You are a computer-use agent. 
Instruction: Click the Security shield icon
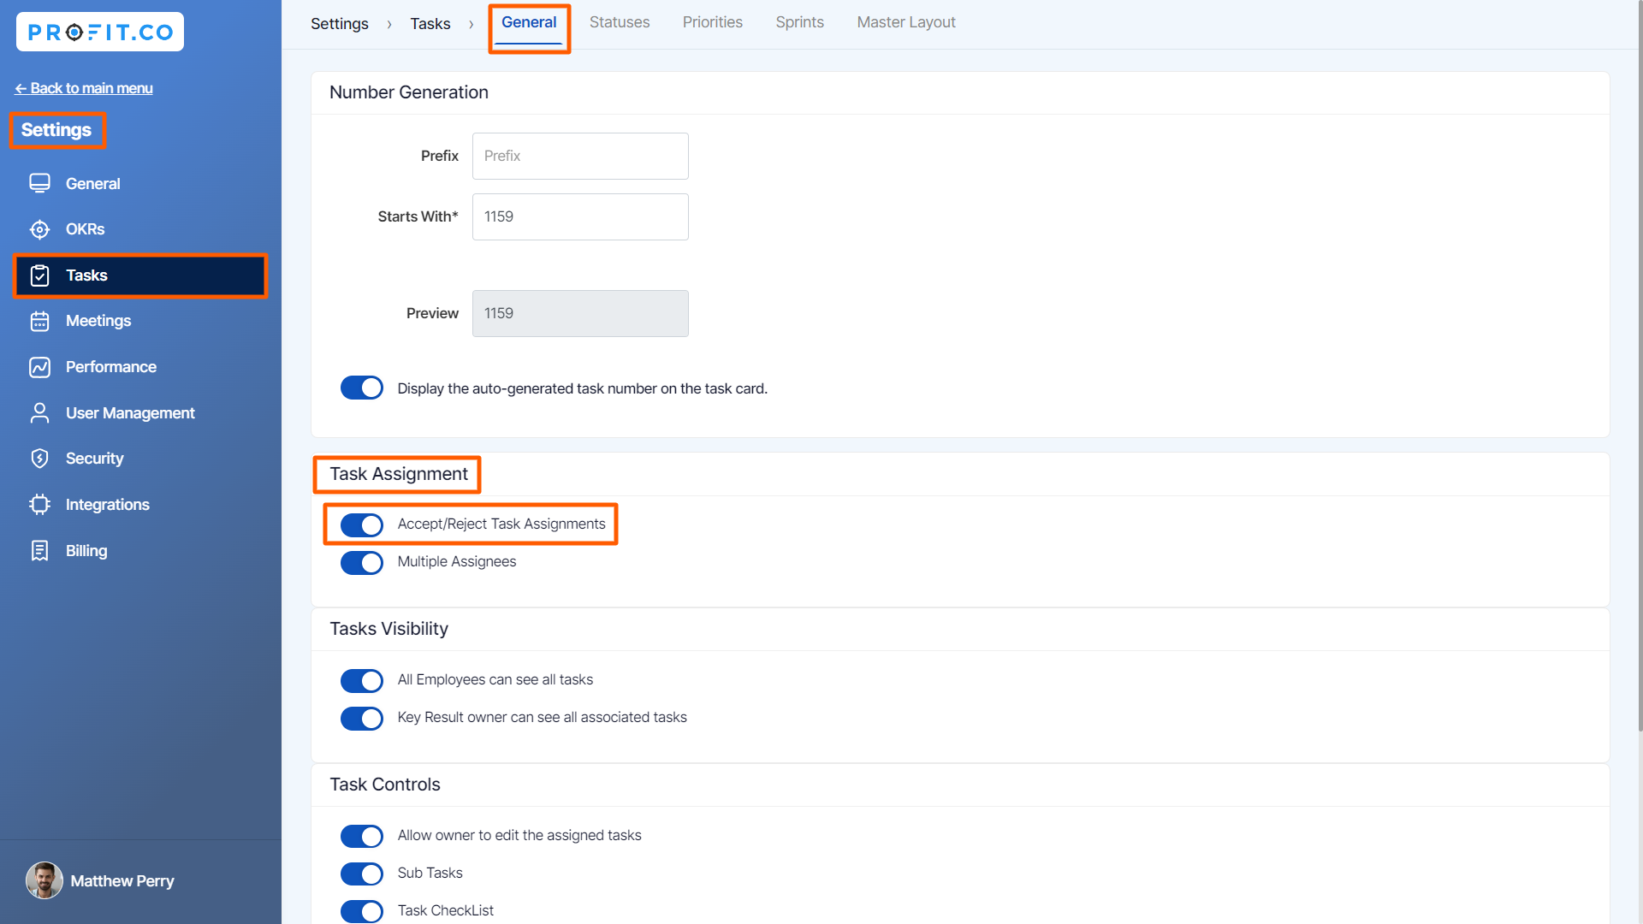(x=39, y=459)
